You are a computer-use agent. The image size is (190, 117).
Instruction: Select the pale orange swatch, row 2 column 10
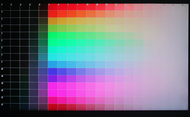click(91, 14)
